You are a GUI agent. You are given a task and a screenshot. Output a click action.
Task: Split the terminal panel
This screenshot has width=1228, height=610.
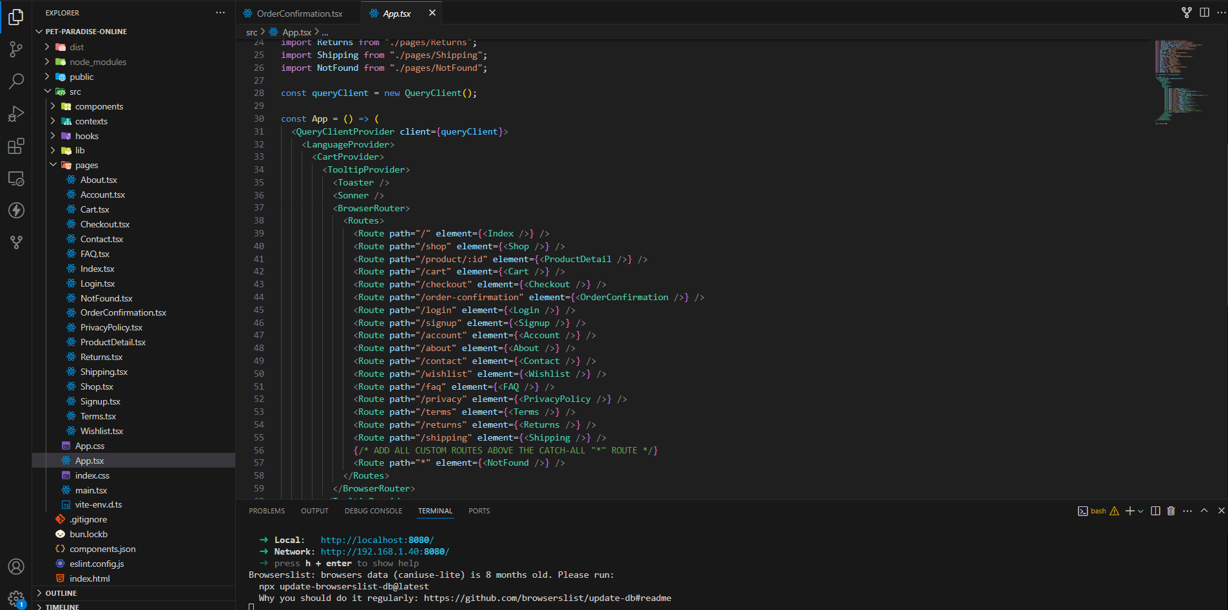tap(1155, 511)
